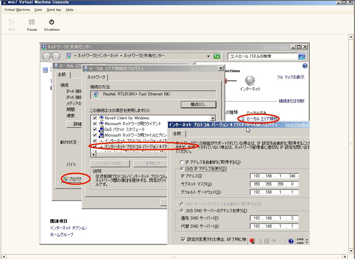Click the 優先 DNS サーバー field
Screen dimensions: 355x259
(274, 218)
